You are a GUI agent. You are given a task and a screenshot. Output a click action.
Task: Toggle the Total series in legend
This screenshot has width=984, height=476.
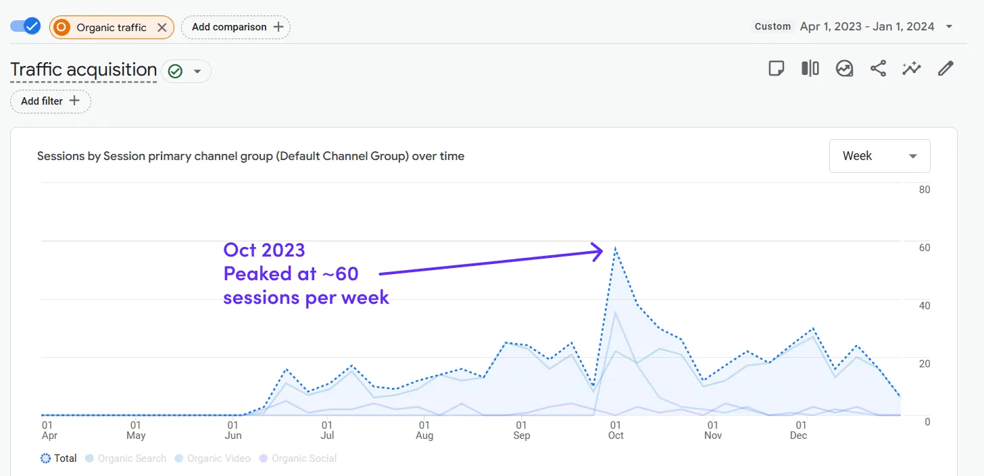click(x=58, y=458)
